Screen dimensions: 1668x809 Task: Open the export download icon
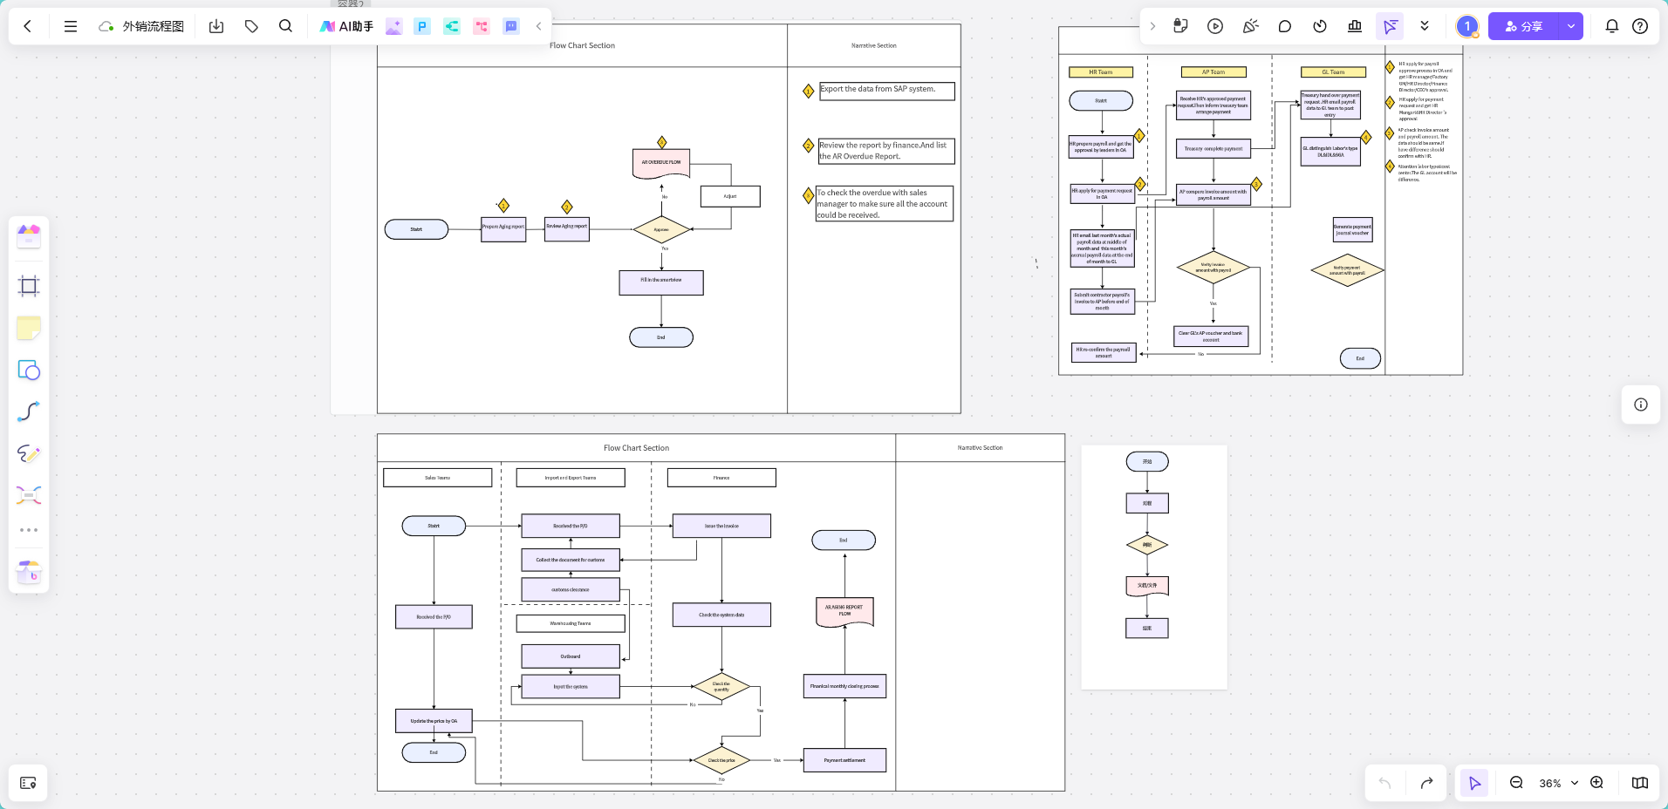[x=216, y=26]
